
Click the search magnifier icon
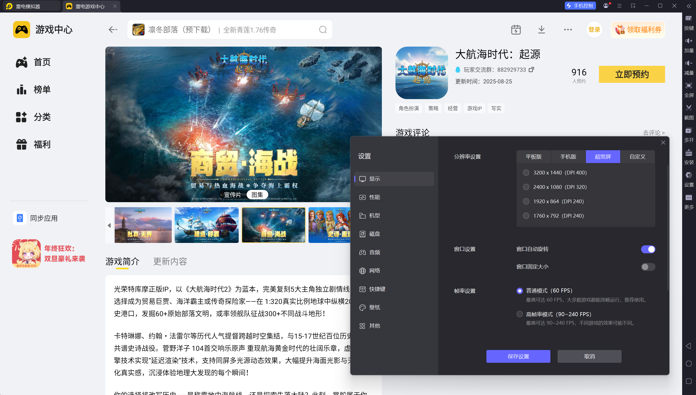(x=323, y=30)
